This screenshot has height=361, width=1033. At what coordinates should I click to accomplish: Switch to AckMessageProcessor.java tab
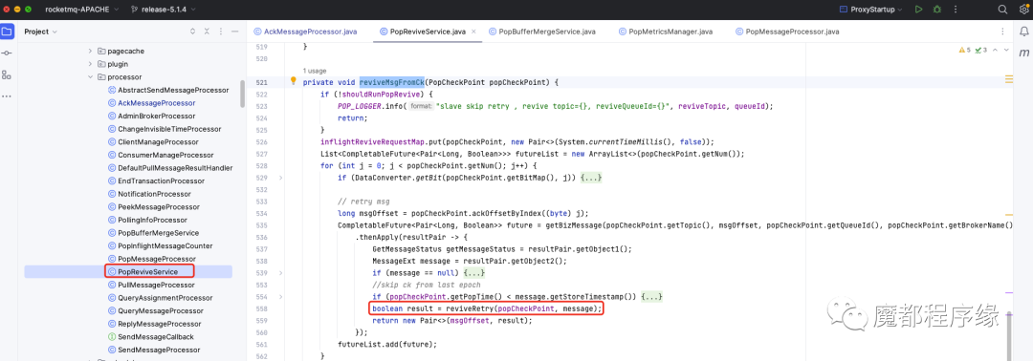(305, 32)
